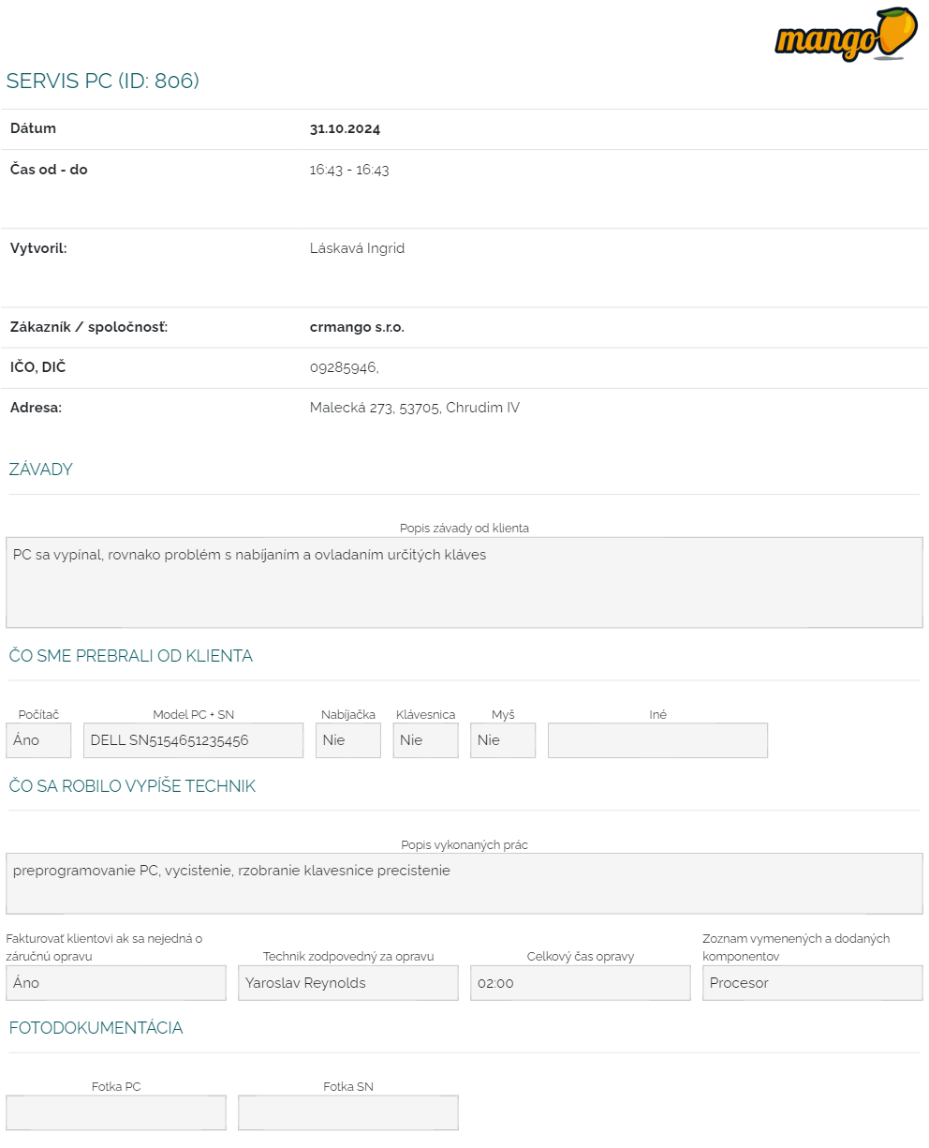
Task: Click the FOTODOKUMENTÁCIA section heading
Action: 96,1028
